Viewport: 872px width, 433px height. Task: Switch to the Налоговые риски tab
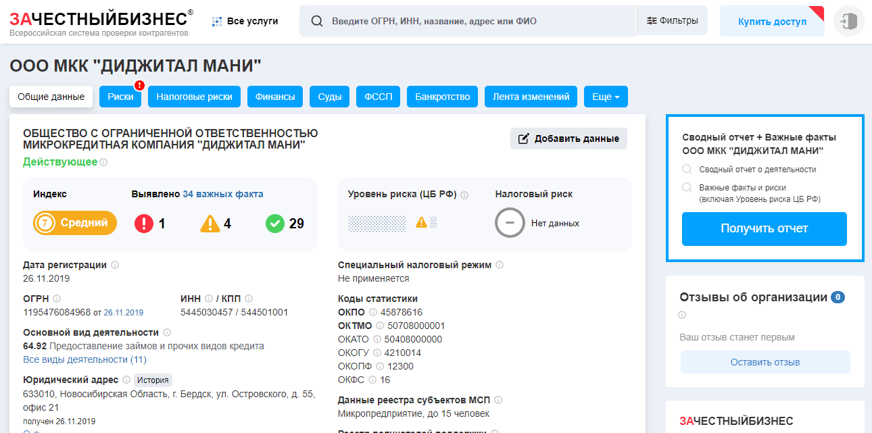click(194, 97)
